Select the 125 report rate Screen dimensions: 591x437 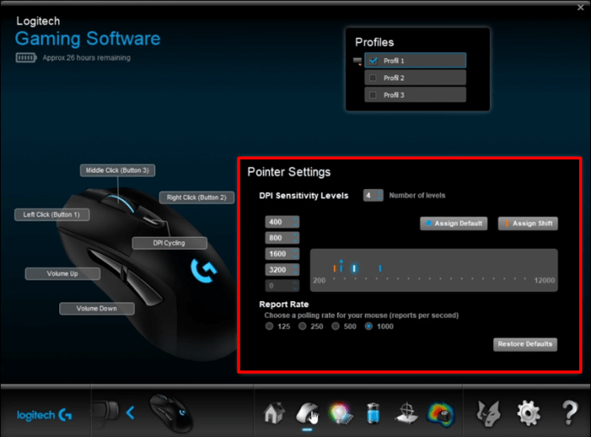(x=269, y=326)
